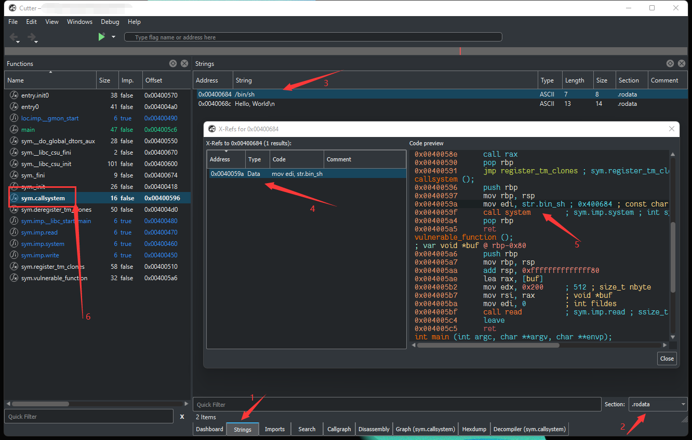Click the Functions Quick Filter field
Screen dimensions: 692x440
[x=89, y=416]
